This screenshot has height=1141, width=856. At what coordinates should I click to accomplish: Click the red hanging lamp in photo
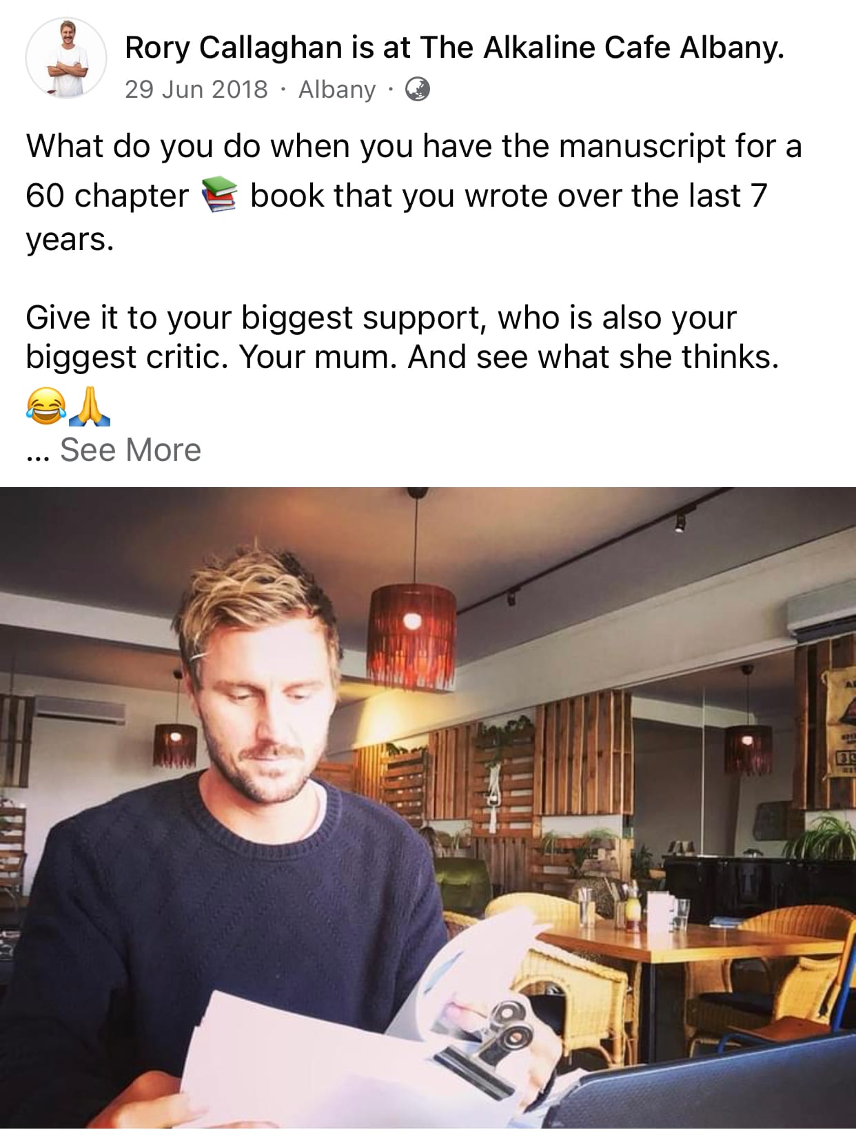click(412, 637)
